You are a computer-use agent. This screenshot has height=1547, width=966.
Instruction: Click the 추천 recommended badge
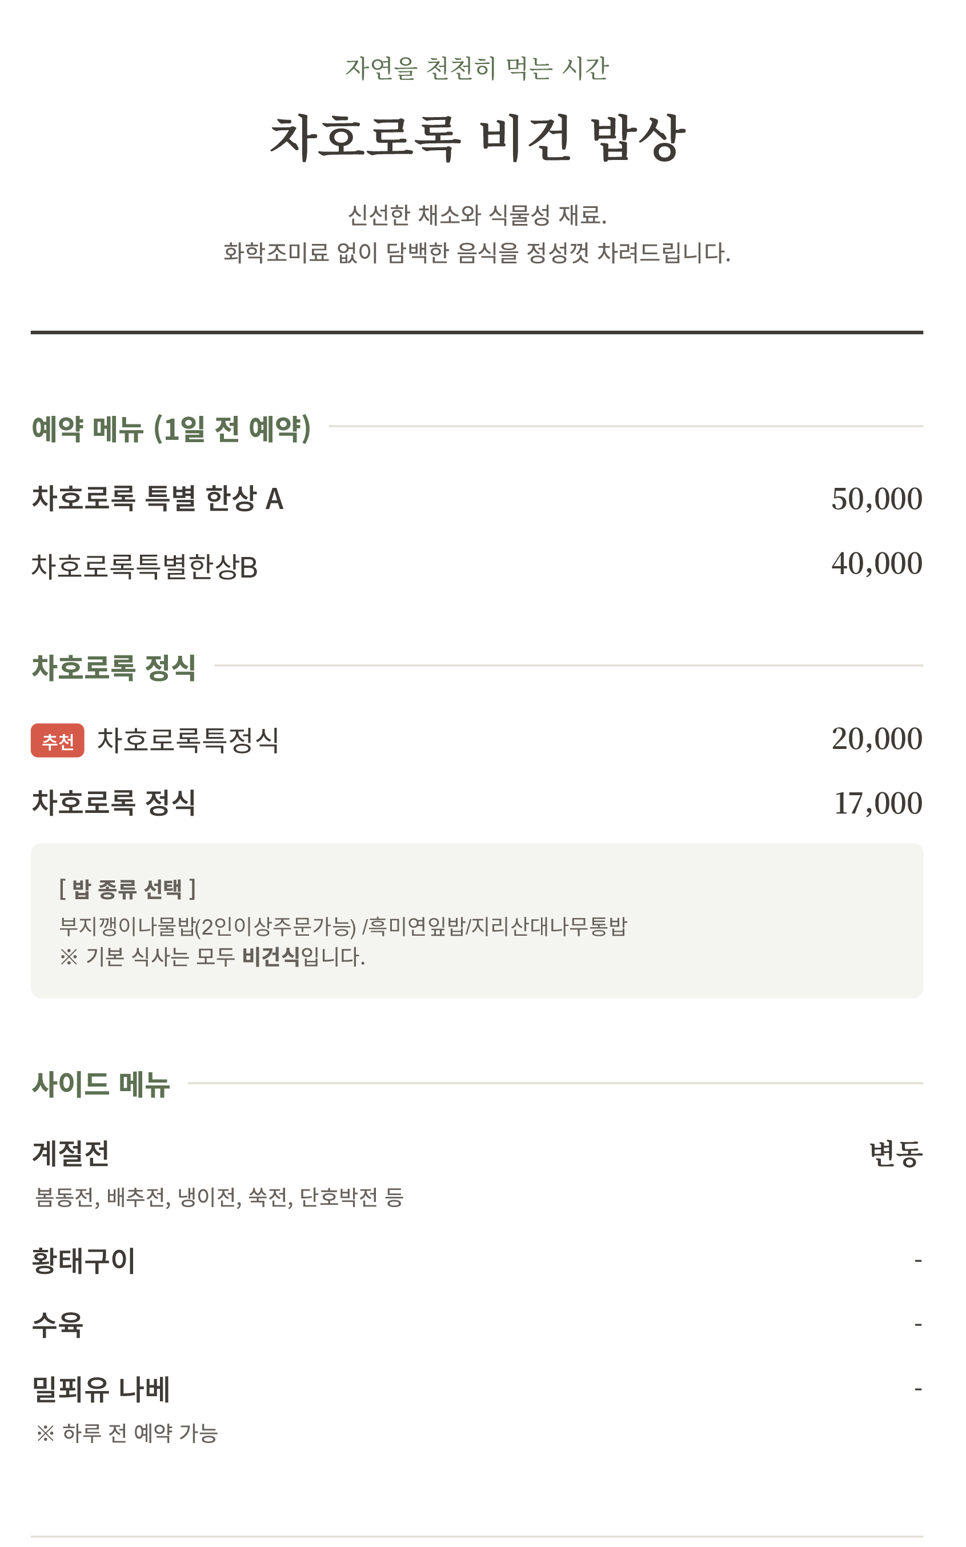coord(58,741)
